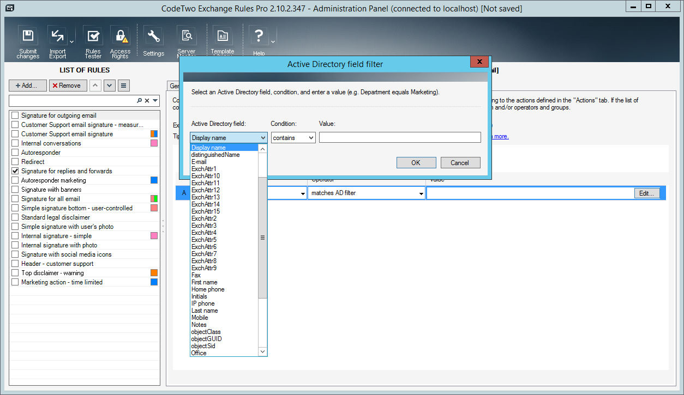
Task: Click the search magnifier in rules filter
Action: click(x=140, y=101)
